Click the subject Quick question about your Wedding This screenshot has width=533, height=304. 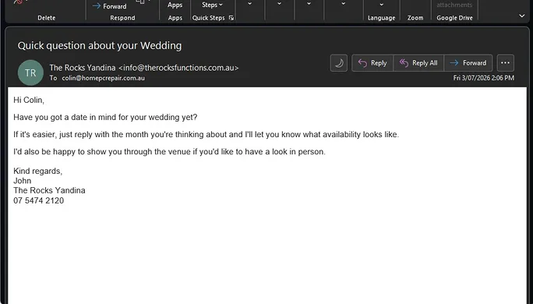[x=100, y=45]
